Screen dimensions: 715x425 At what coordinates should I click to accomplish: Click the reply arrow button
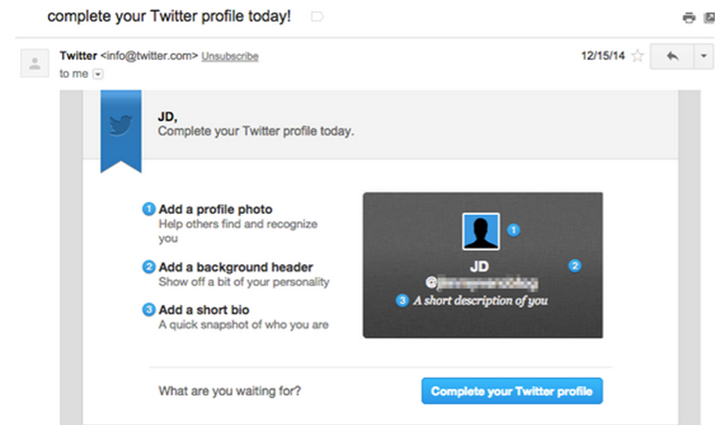pyautogui.click(x=673, y=56)
